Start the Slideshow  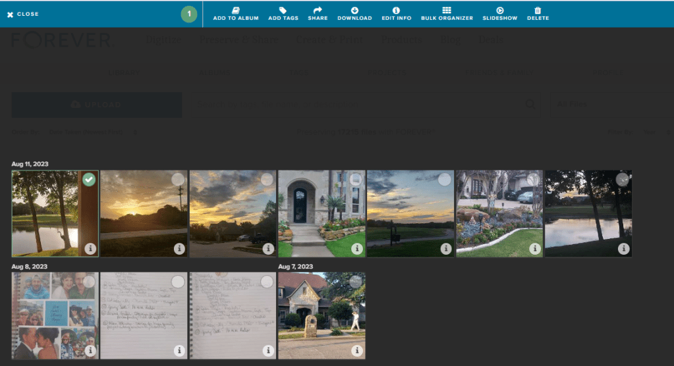click(500, 11)
